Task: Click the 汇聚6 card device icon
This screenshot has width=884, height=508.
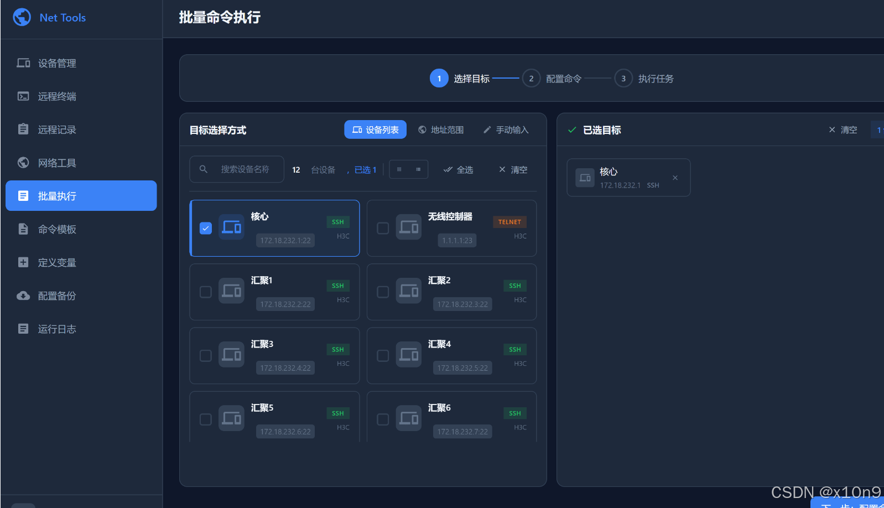Action: [x=409, y=418]
